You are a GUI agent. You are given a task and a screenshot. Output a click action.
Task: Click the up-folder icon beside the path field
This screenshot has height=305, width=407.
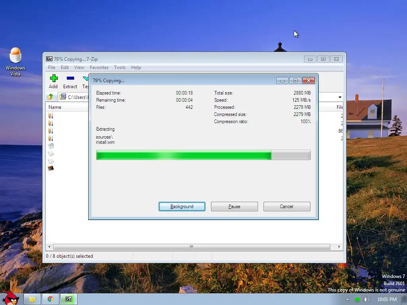50,97
